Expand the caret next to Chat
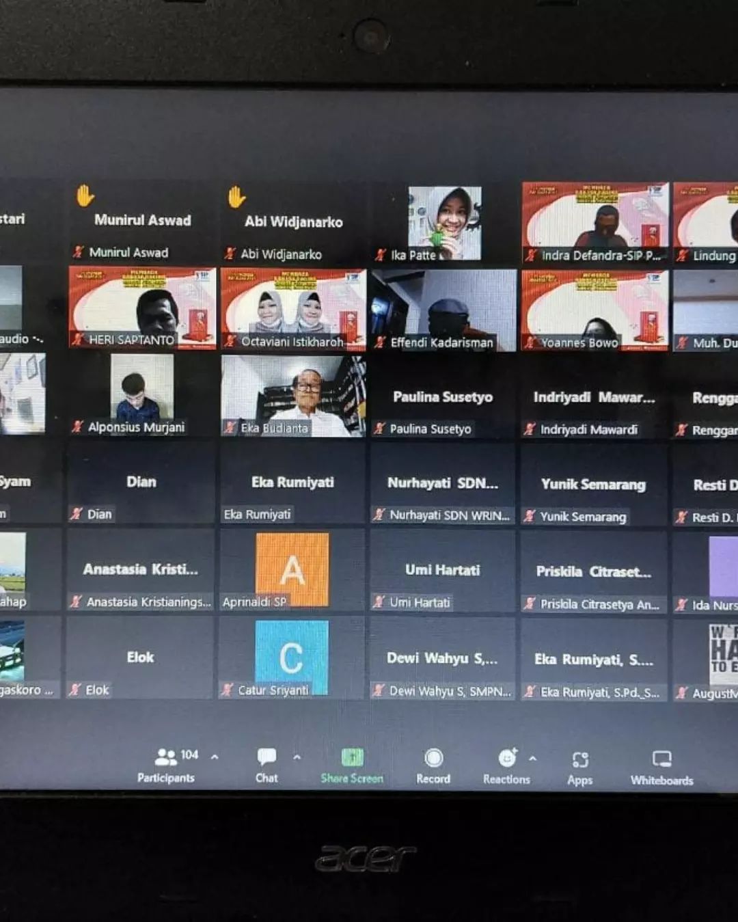The image size is (738, 922). coord(297,757)
